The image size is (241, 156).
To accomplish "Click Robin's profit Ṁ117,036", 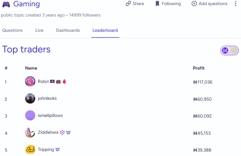I will tap(203, 82).
